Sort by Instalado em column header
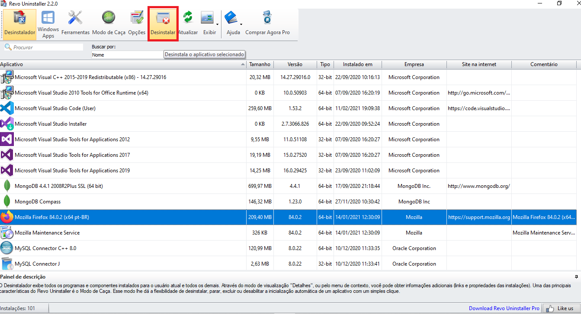Viewport: 581px width, 314px height. pos(358,64)
